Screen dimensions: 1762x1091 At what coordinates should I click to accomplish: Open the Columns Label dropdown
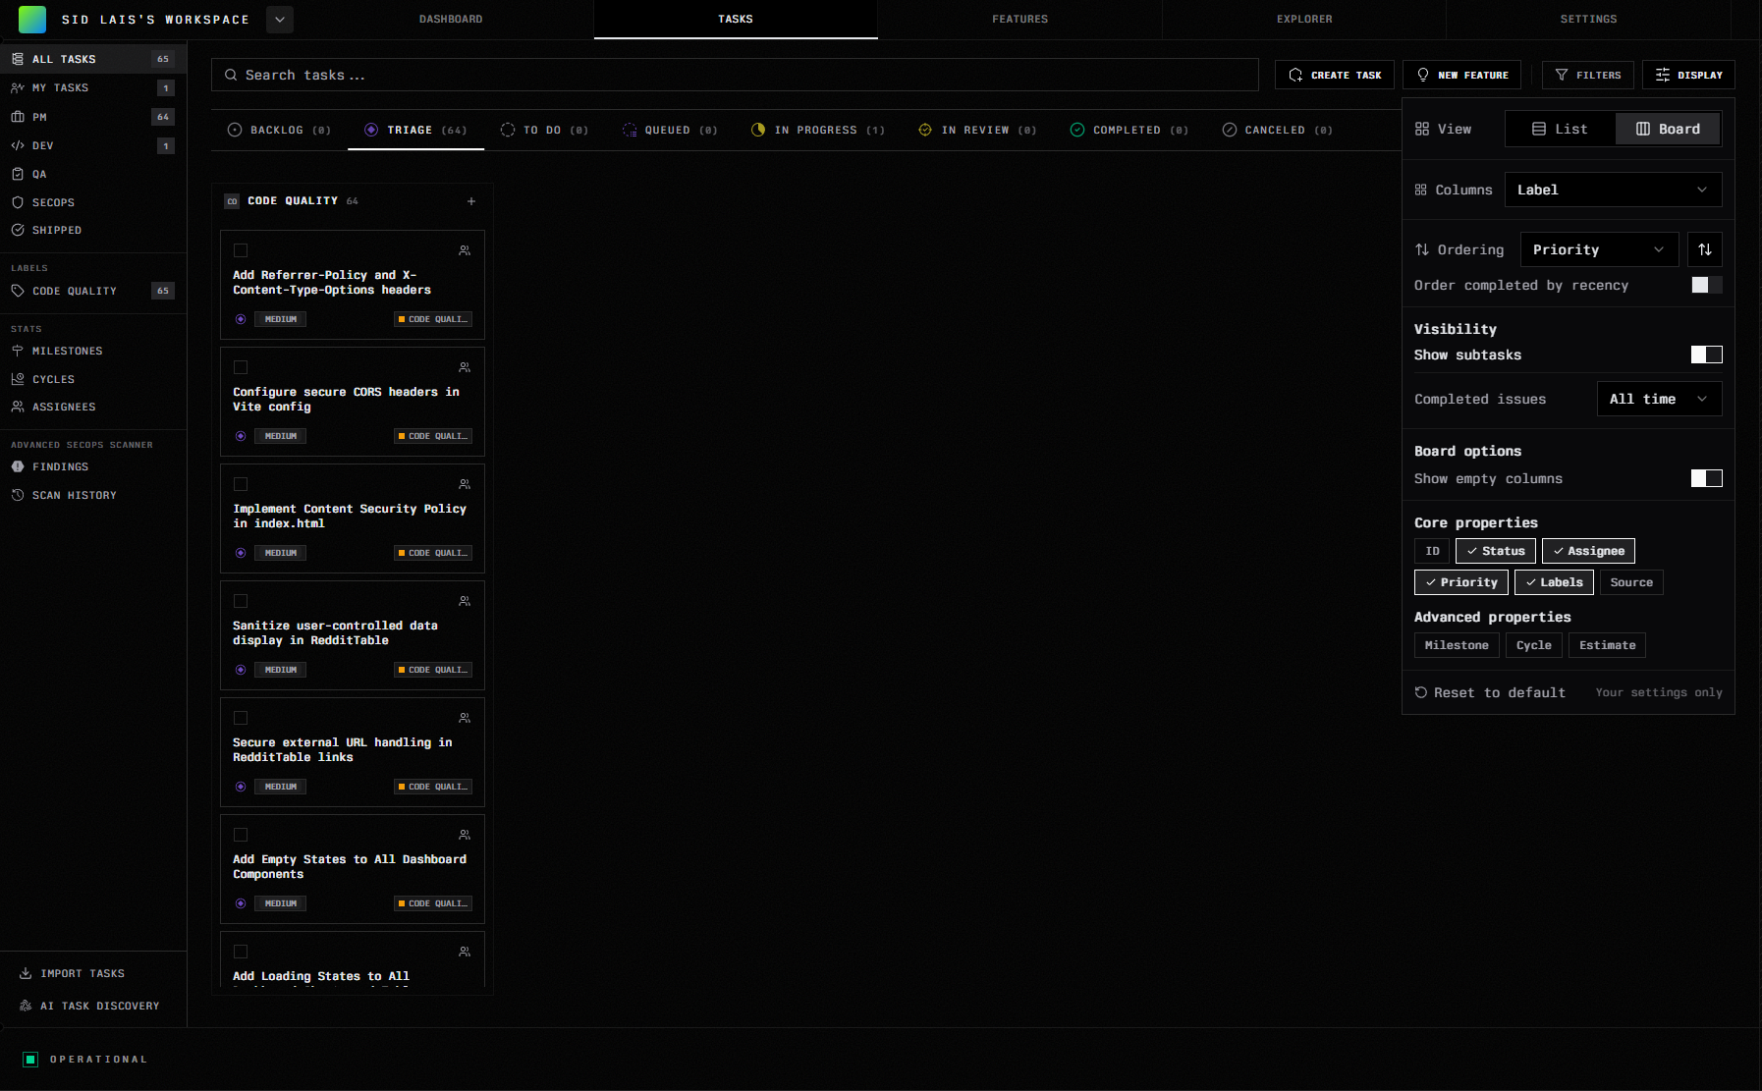(x=1612, y=190)
